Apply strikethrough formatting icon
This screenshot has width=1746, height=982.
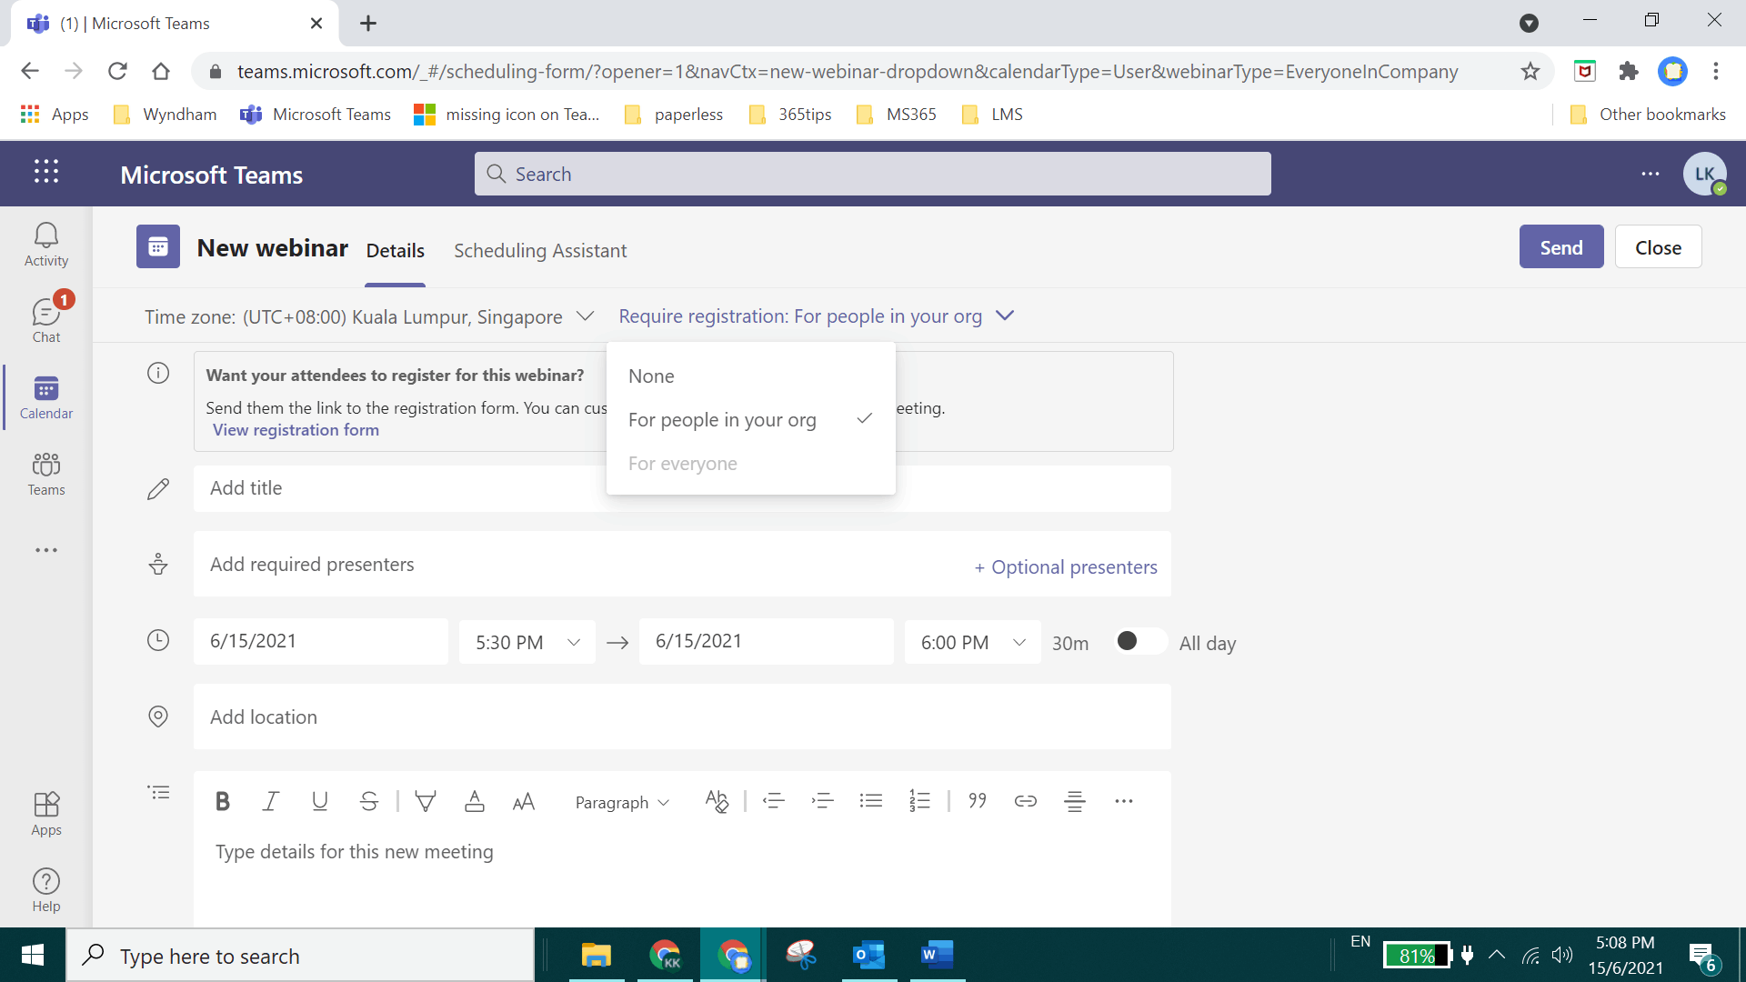pos(368,801)
